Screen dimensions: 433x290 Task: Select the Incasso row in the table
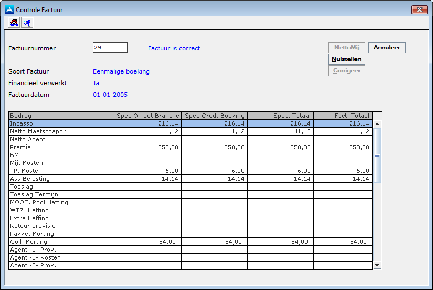point(62,123)
